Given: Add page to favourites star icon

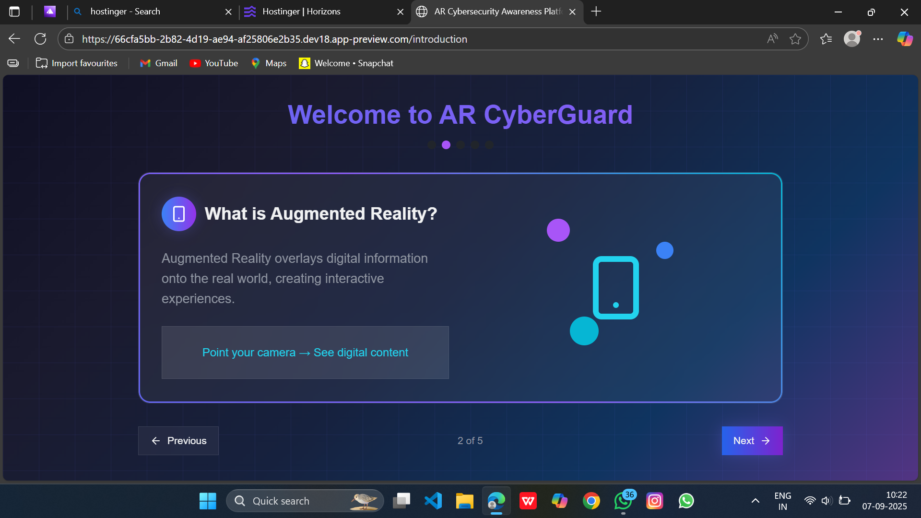Looking at the screenshot, I should [x=795, y=39].
